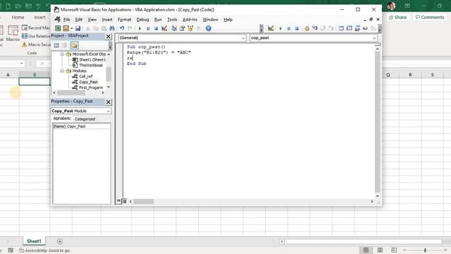Open the Immediate Window icon

point(350,28)
